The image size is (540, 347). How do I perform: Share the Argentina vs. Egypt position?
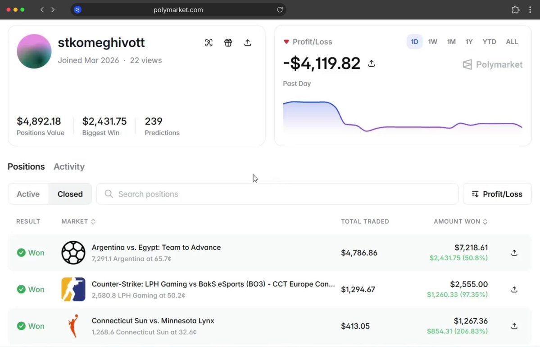[514, 252]
